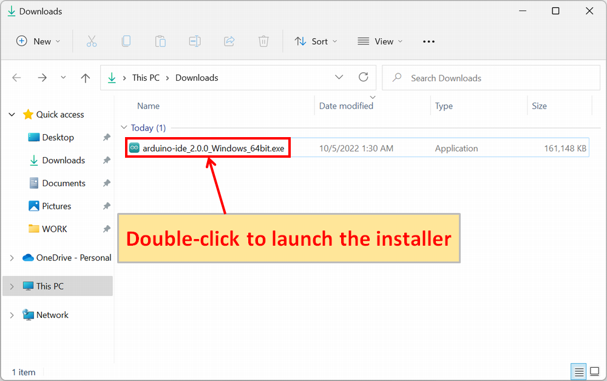Click the Delete trash can icon
The height and width of the screenshot is (381, 607).
click(263, 41)
